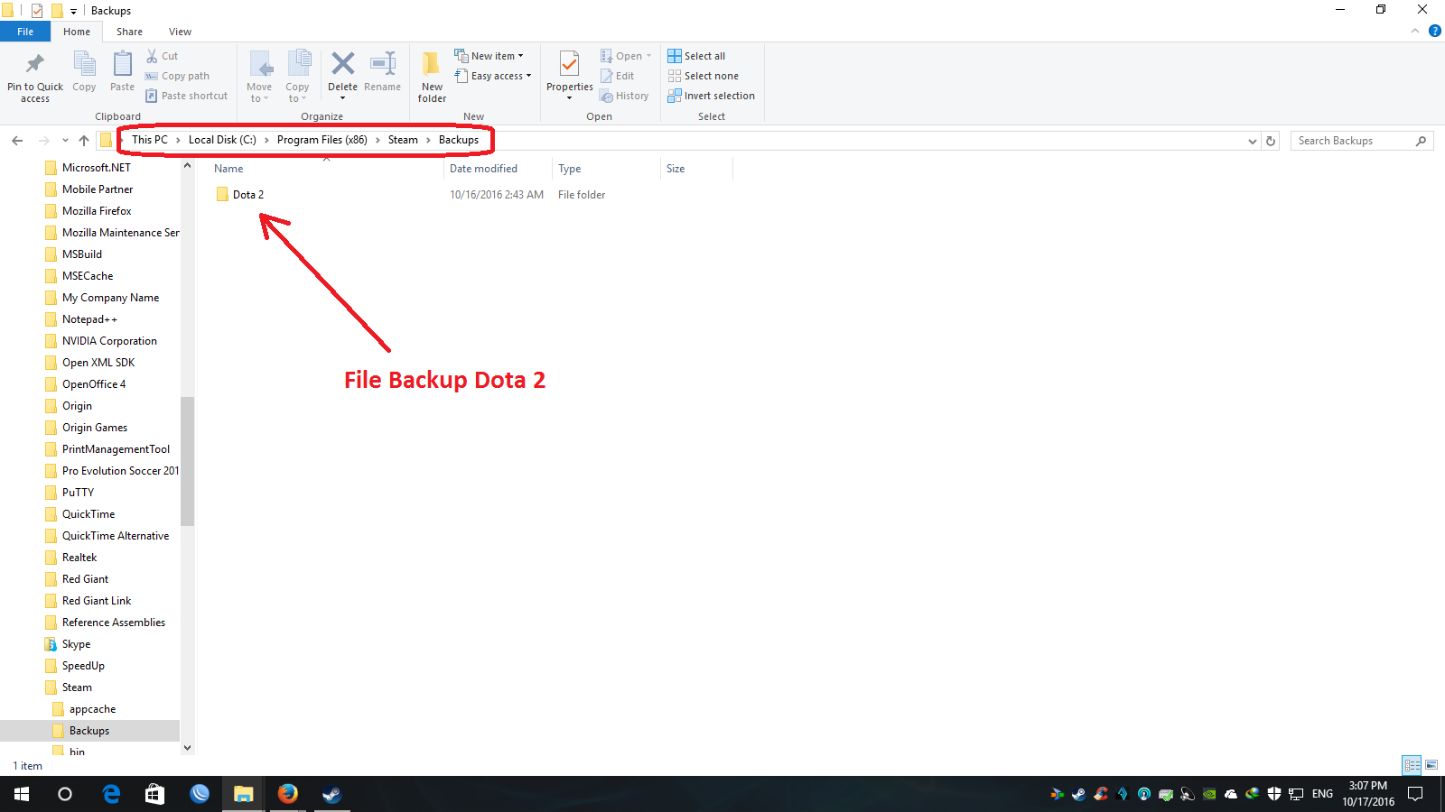This screenshot has width=1445, height=812.
Task: Switch to Details view layout
Action: click(1412, 765)
